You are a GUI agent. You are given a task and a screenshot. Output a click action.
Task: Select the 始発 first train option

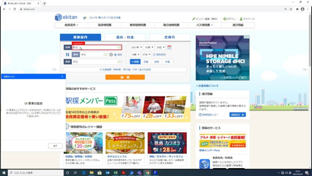(x=156, y=62)
